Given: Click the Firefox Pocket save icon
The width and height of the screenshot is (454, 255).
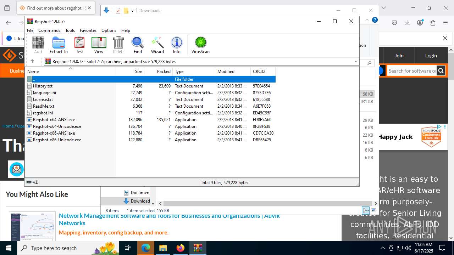Looking at the screenshot, I should pos(394,23).
